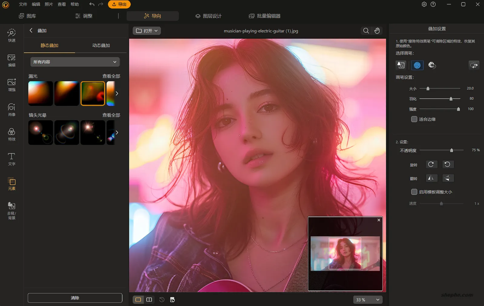Switch to 动态叠加 tab
The height and width of the screenshot is (306, 484).
[101, 45]
